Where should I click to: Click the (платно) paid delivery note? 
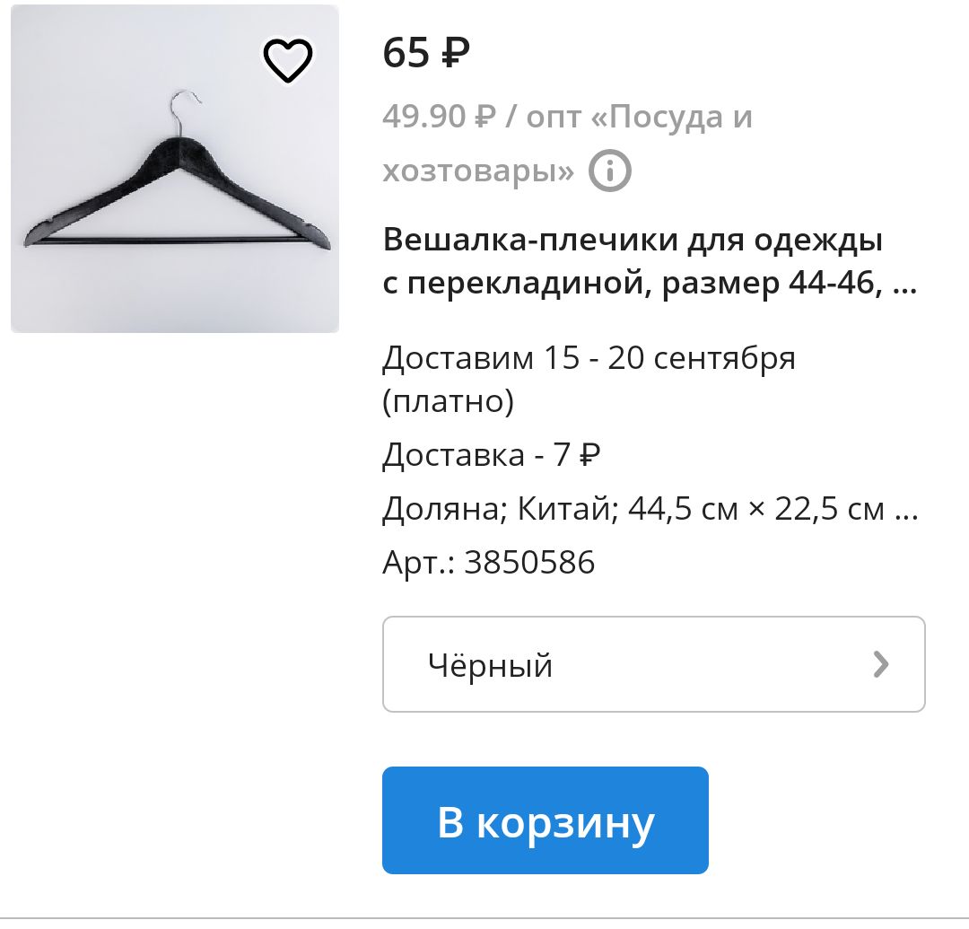click(x=448, y=401)
